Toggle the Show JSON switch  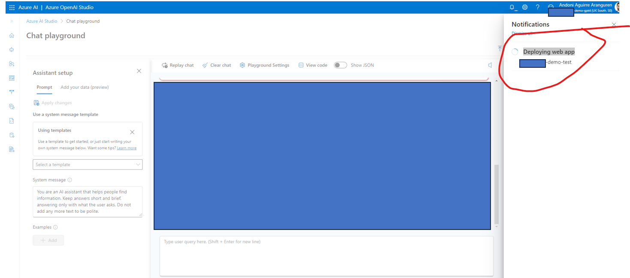coord(340,65)
